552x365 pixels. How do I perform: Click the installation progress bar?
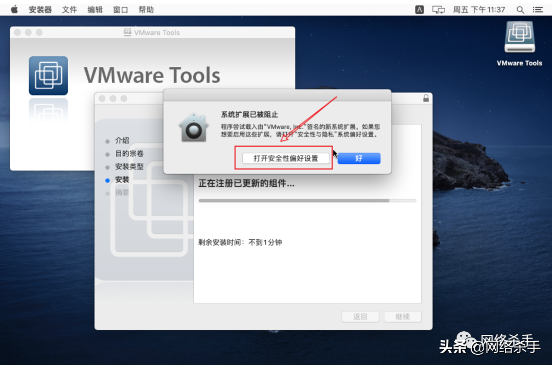click(x=307, y=201)
